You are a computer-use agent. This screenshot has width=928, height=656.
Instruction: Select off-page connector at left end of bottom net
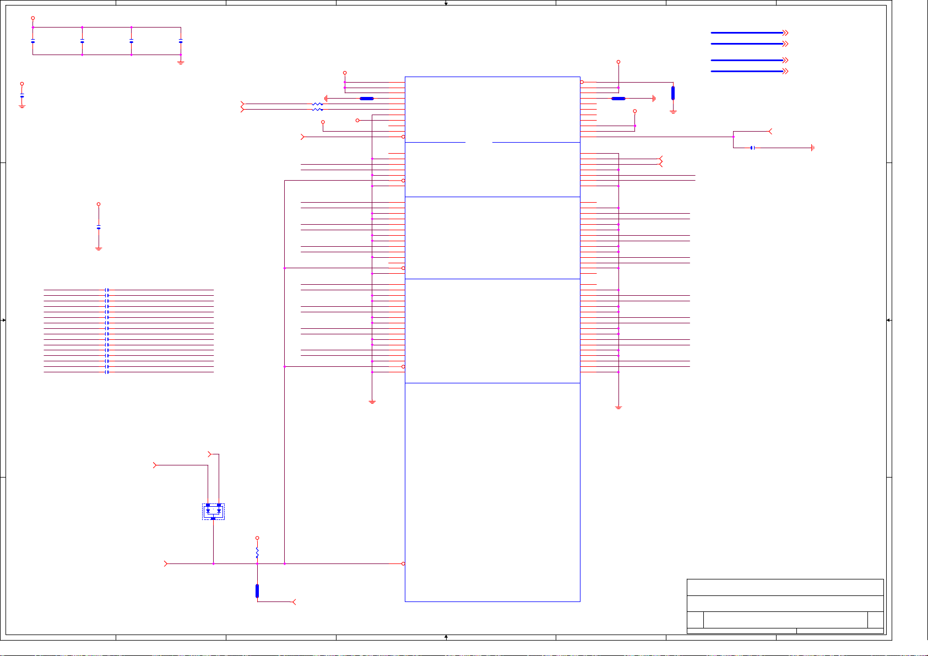point(166,564)
